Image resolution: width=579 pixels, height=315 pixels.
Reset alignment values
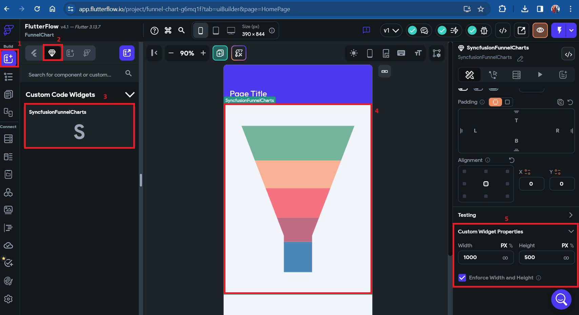pos(512,160)
